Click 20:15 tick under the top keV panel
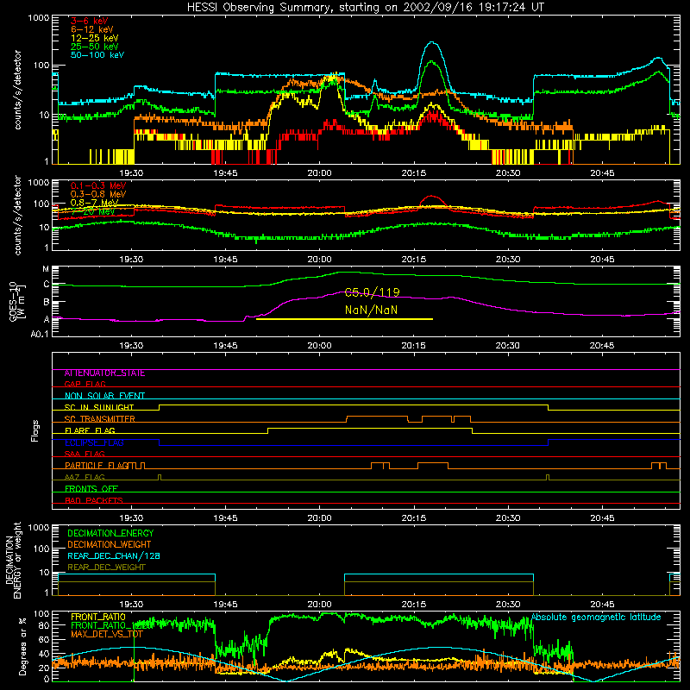This screenshot has height=690, width=690. (414, 173)
